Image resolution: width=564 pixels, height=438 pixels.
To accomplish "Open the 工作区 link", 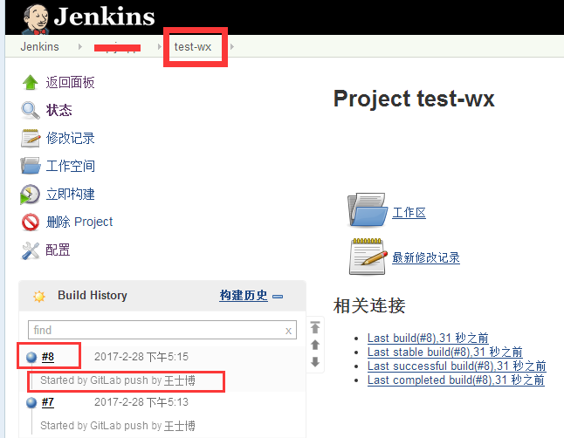I will tap(409, 213).
